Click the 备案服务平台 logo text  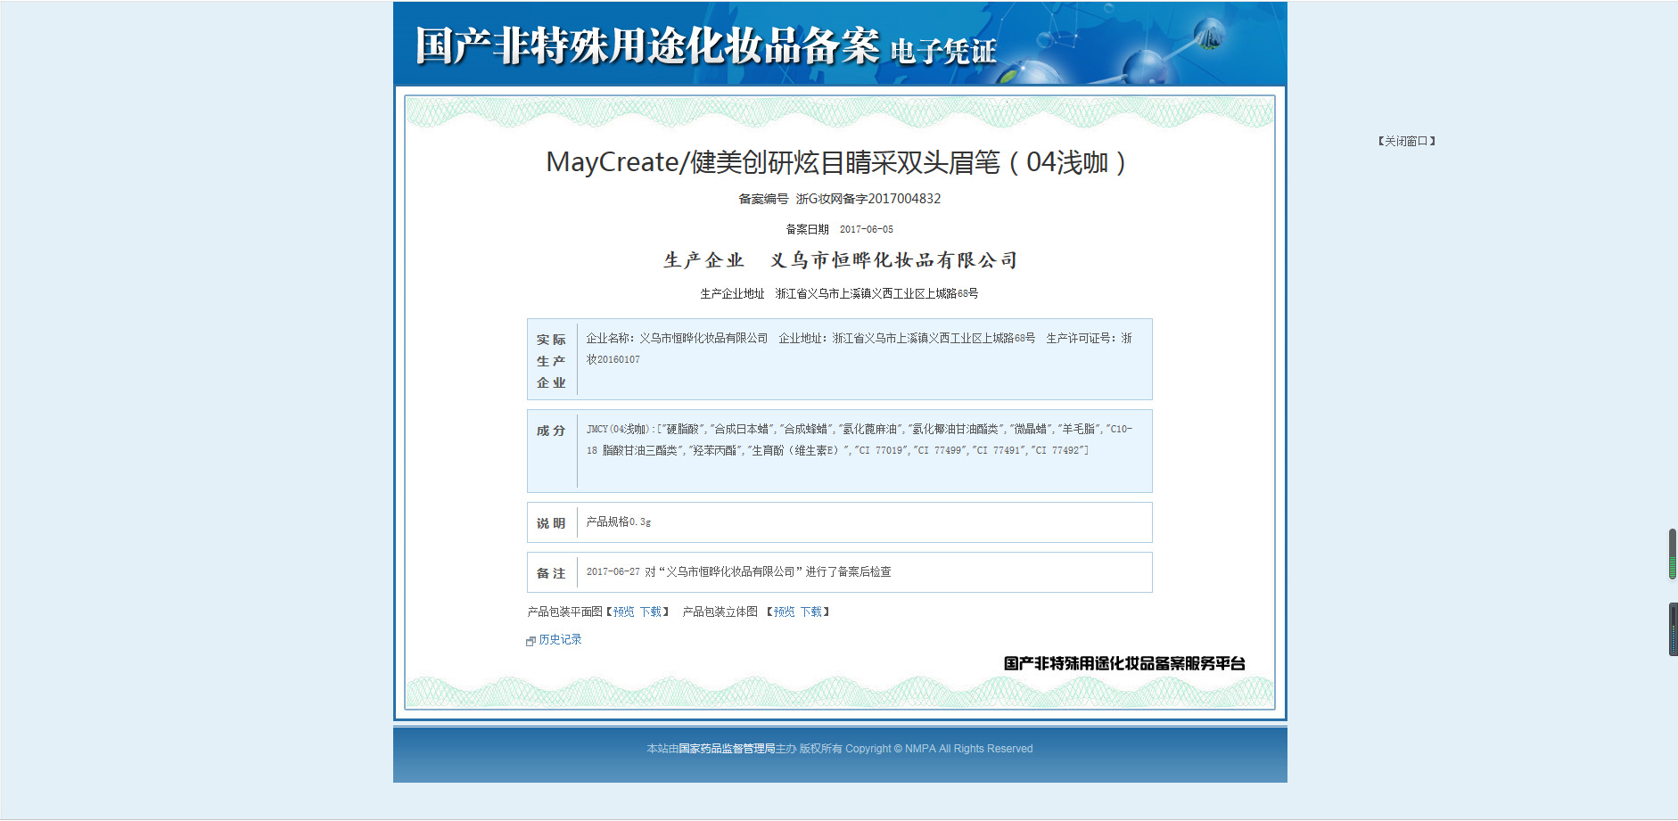tap(1124, 663)
